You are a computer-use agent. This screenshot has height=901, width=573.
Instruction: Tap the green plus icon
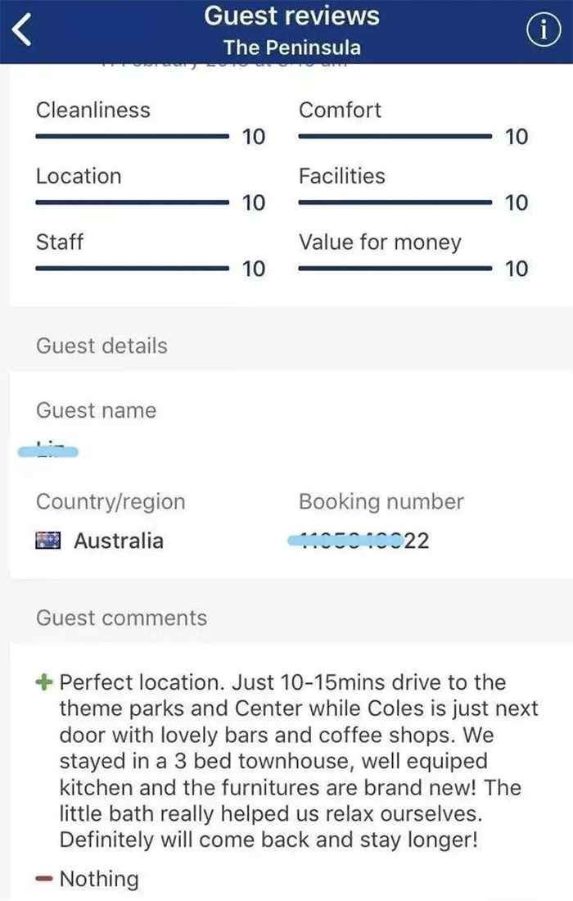click(44, 682)
